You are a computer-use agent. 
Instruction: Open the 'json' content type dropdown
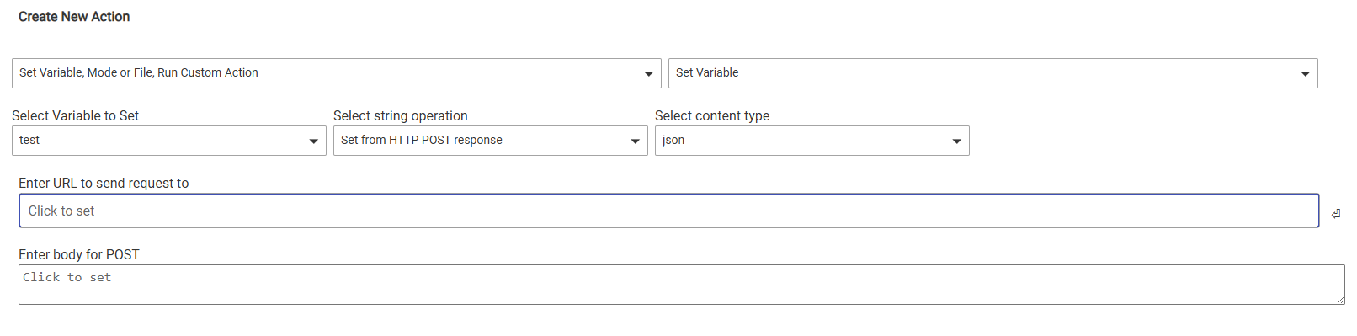812,141
